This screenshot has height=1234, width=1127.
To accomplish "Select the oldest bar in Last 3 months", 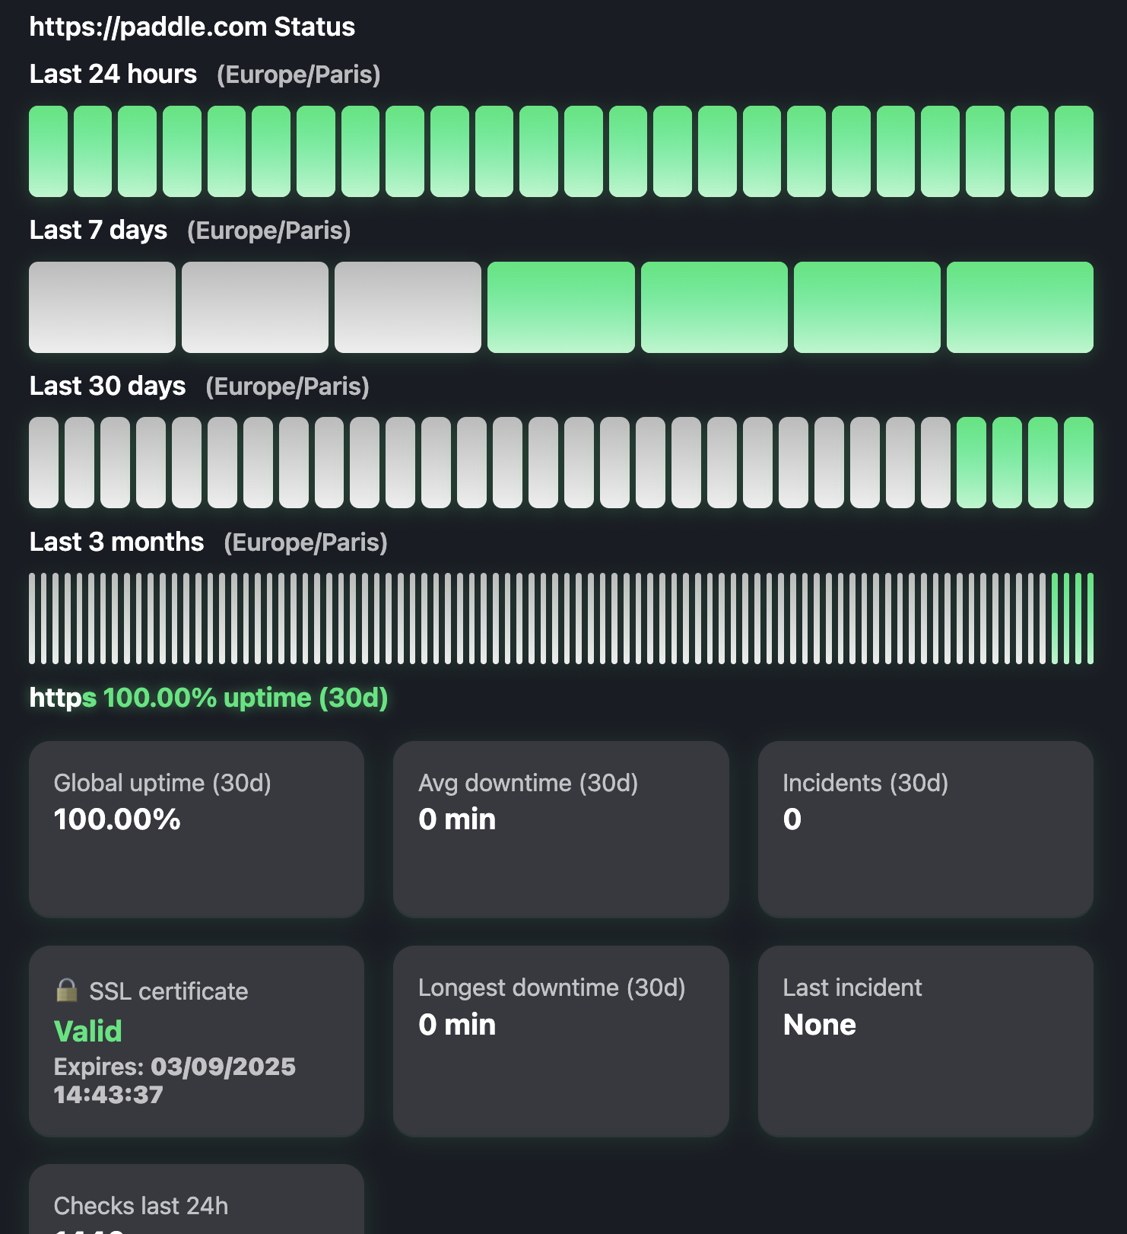I will 32,619.
